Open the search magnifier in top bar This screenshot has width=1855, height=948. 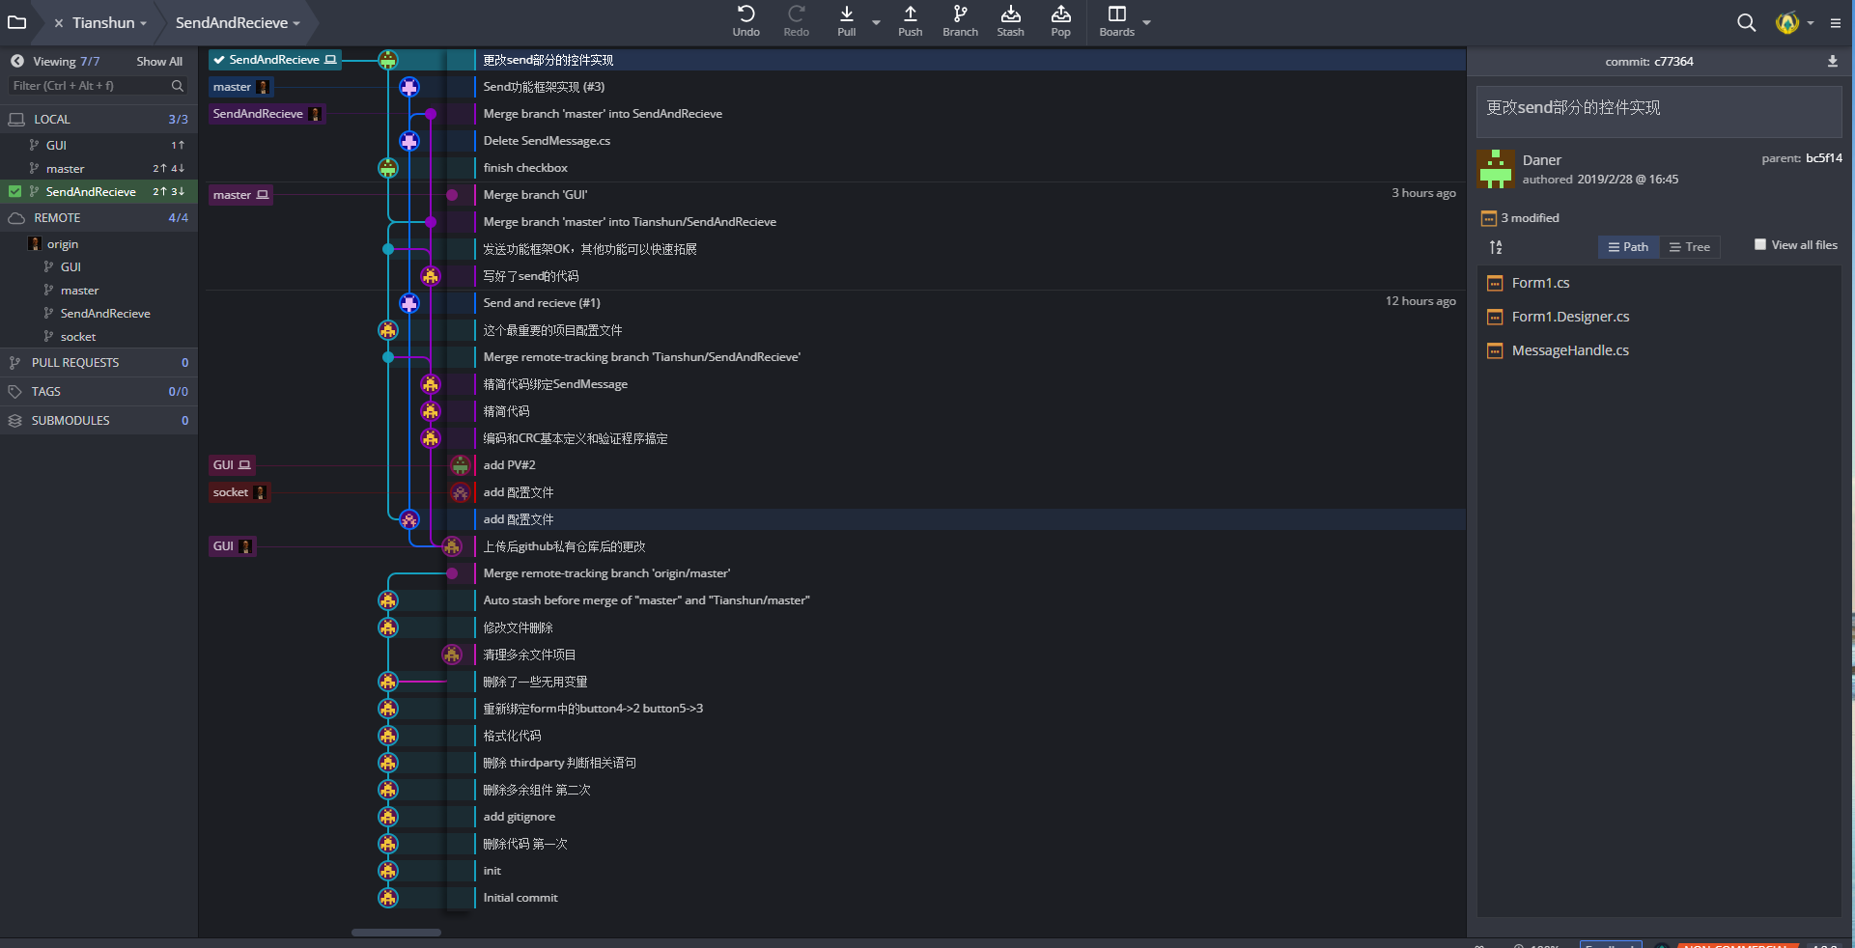coord(1746,22)
